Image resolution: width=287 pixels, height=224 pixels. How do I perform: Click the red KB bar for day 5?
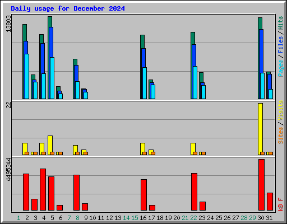51,194
